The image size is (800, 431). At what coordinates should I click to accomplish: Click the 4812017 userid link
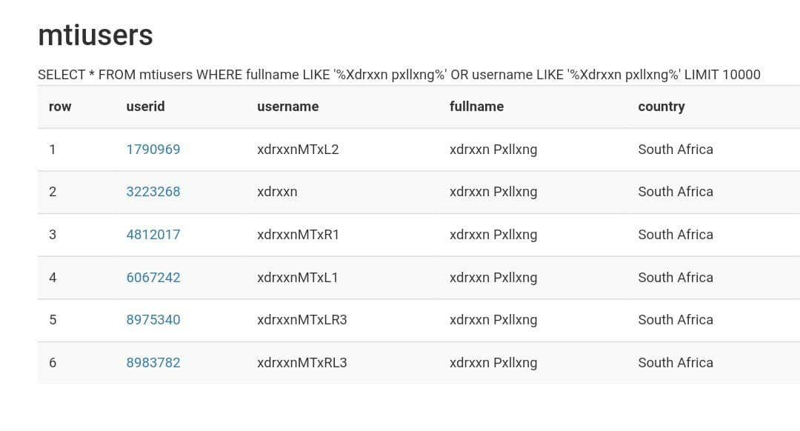click(153, 235)
